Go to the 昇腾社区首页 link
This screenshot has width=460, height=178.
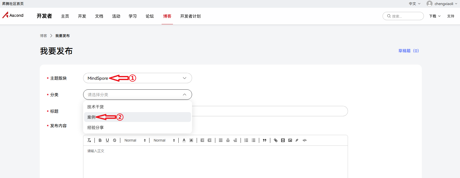13,4
